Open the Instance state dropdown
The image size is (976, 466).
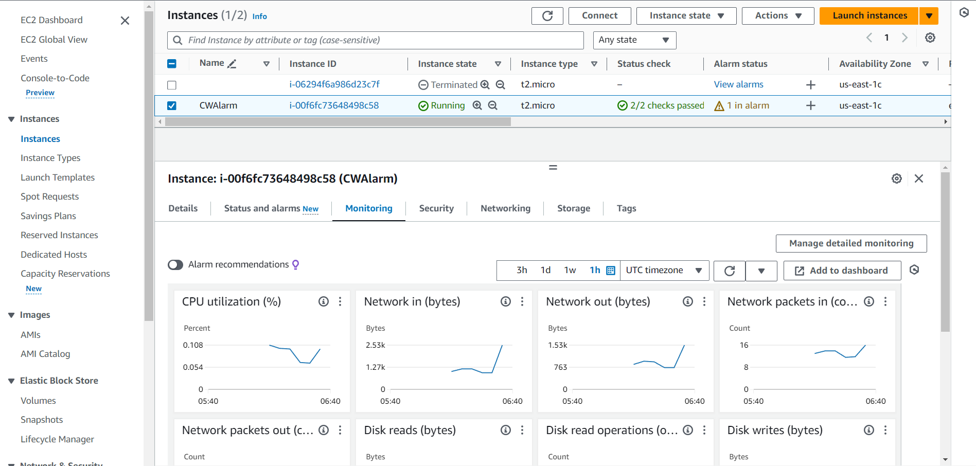686,16
